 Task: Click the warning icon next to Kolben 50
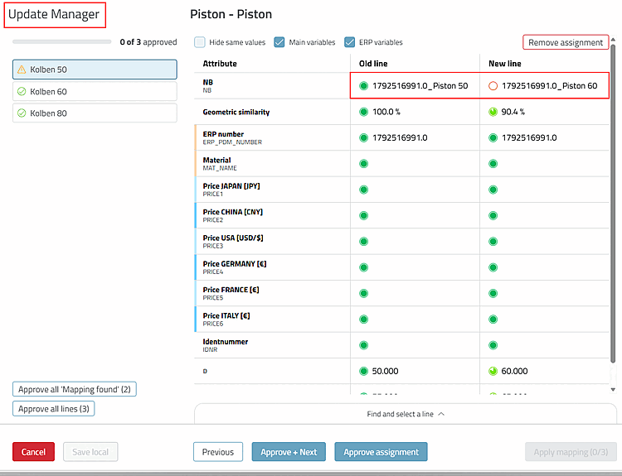pos(22,70)
